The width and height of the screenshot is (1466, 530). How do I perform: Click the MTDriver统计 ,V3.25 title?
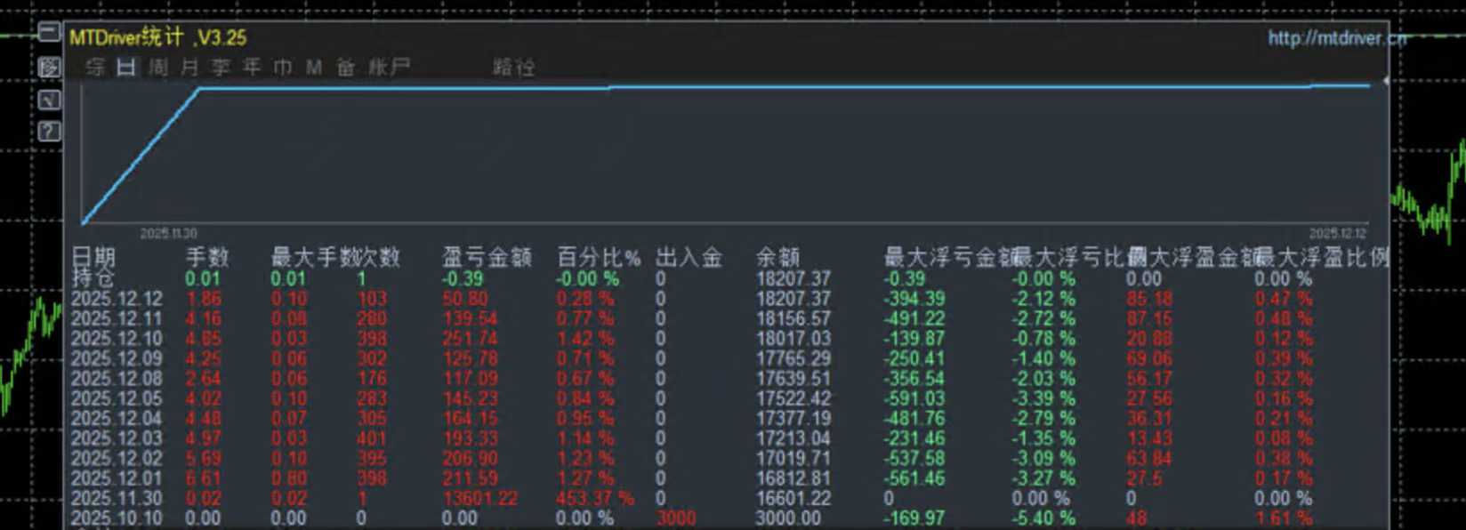click(157, 37)
